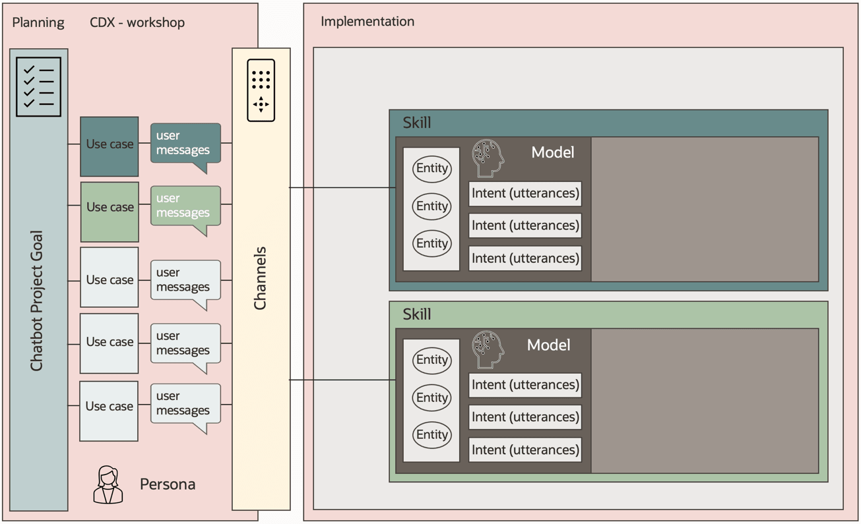
Task: Click the AI head icon in the top Skill's Model
Action: 486,157
